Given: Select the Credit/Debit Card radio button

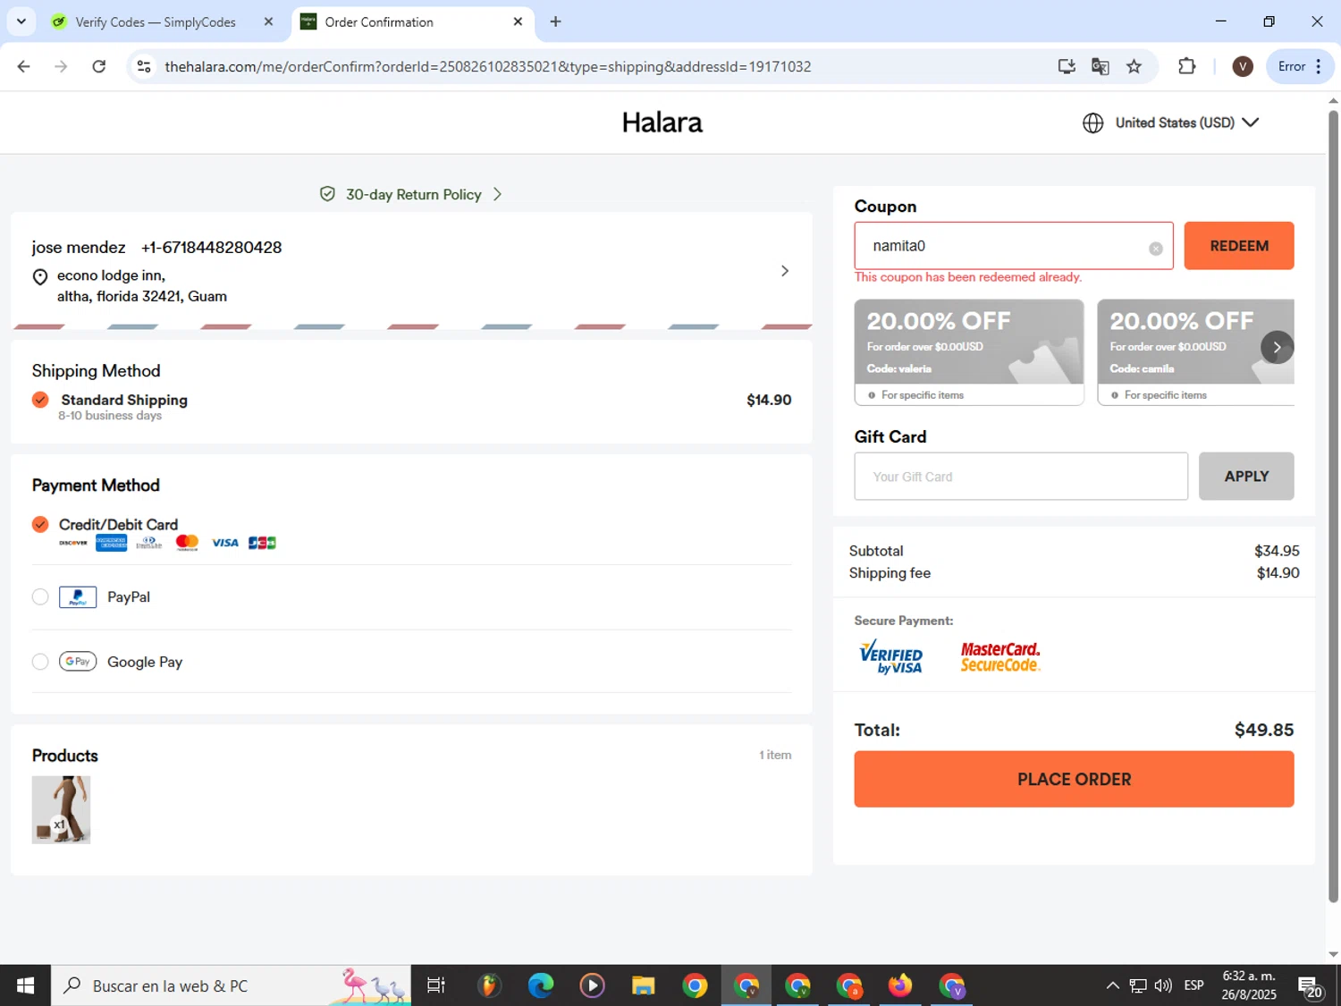Looking at the screenshot, I should point(40,524).
